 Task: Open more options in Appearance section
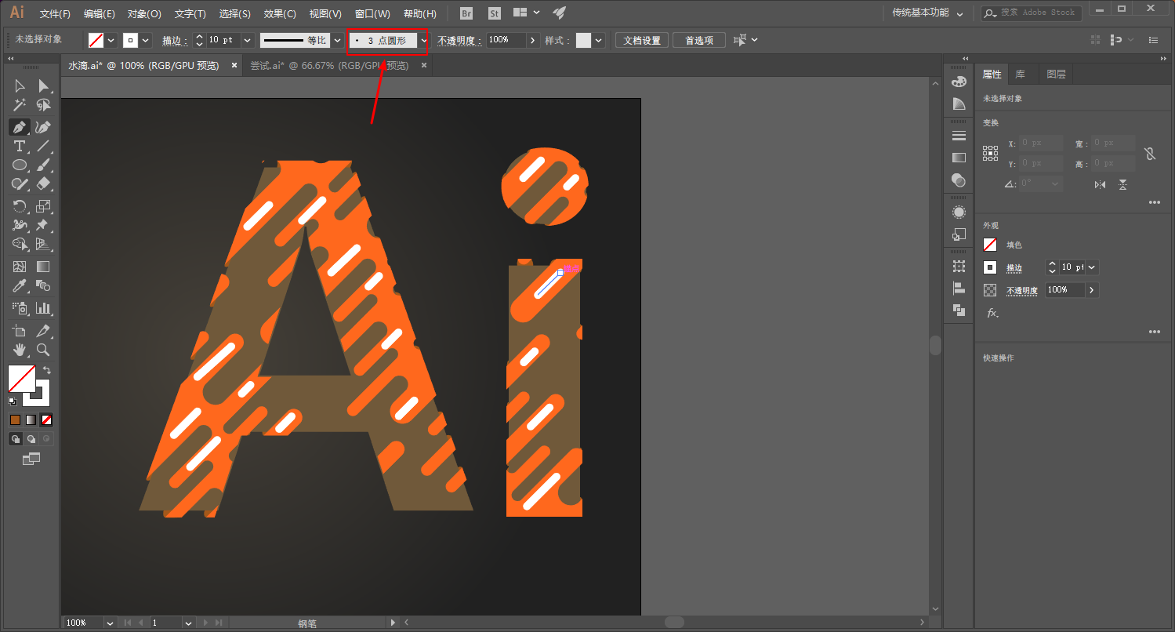(x=1154, y=332)
